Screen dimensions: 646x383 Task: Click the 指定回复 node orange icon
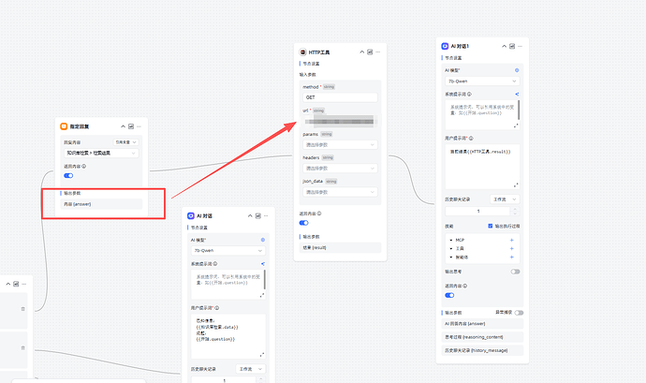pyautogui.click(x=64, y=125)
